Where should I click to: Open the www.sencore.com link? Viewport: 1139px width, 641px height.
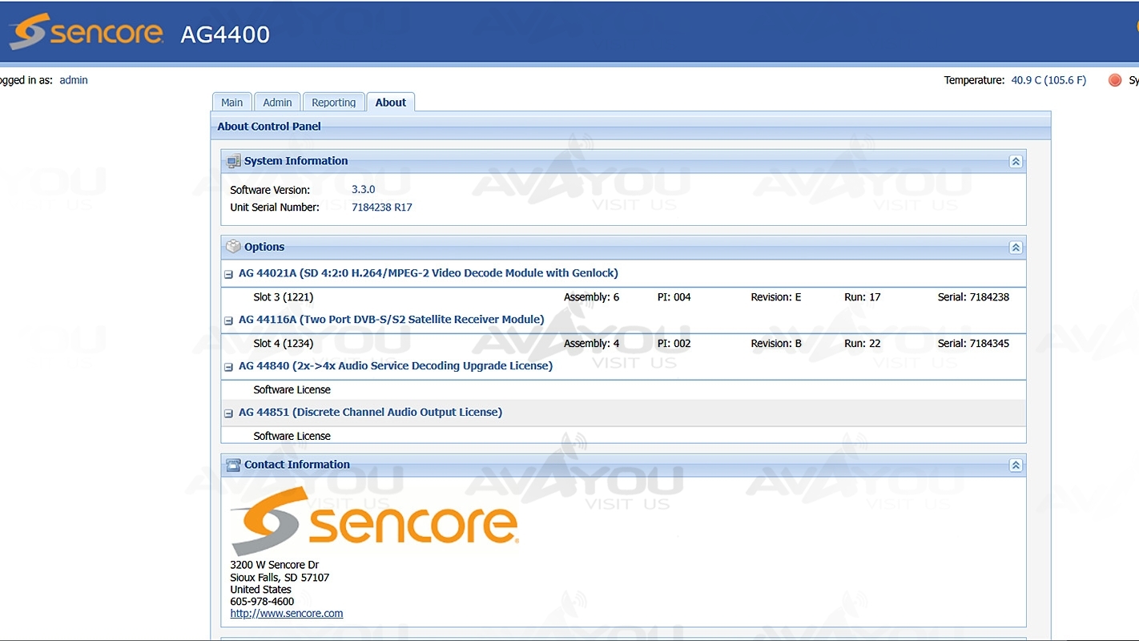[x=286, y=614]
